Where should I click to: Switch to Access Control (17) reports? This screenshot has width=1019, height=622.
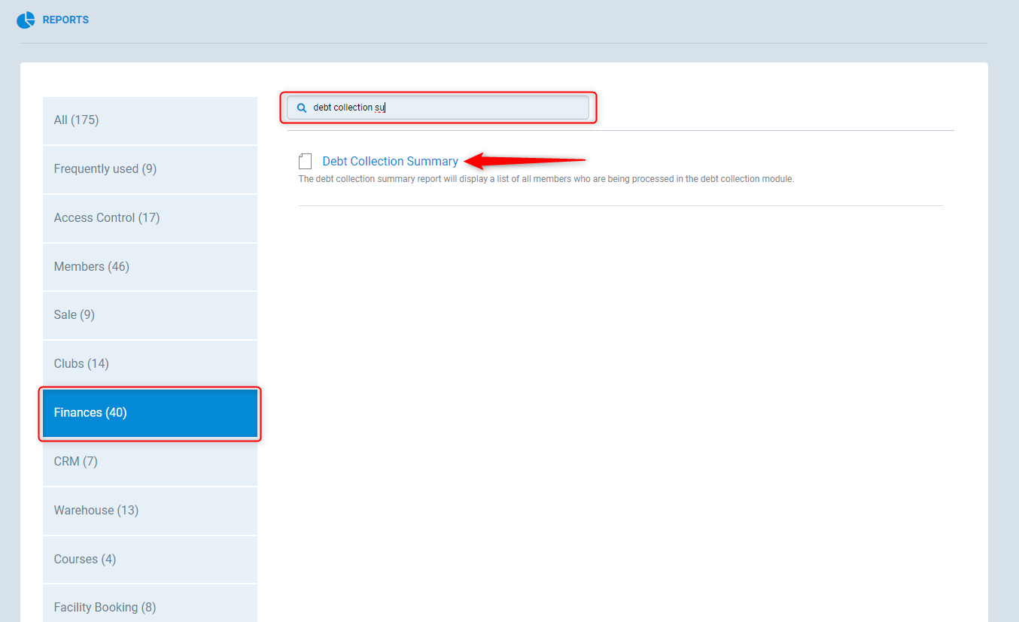tap(150, 218)
